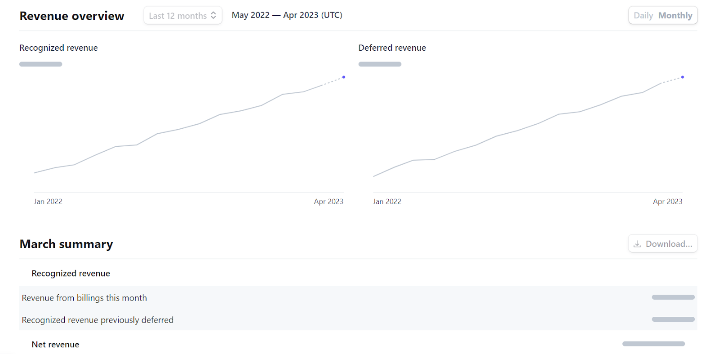
Task: Click the Recognized revenue chart title
Action: [58, 48]
